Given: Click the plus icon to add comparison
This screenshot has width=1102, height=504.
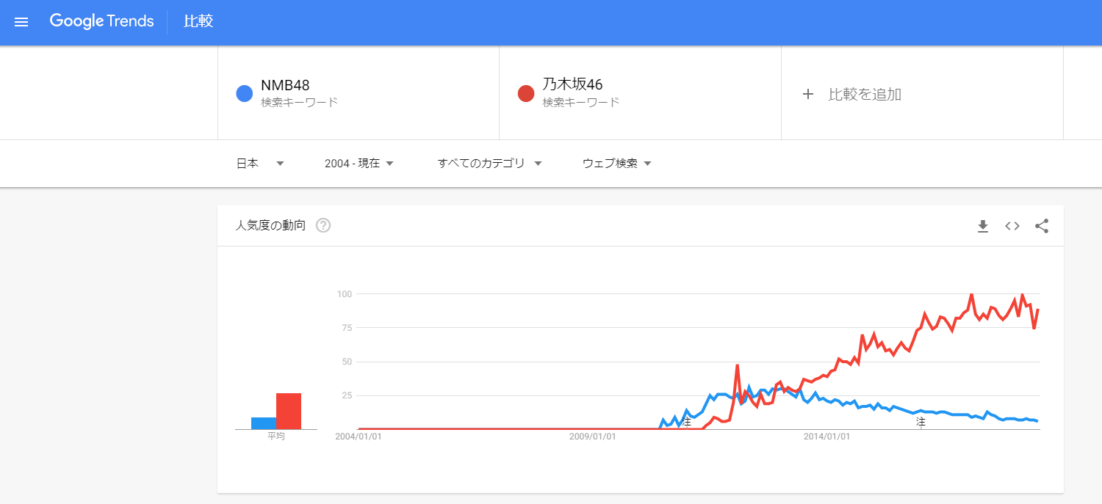Looking at the screenshot, I should (x=808, y=94).
